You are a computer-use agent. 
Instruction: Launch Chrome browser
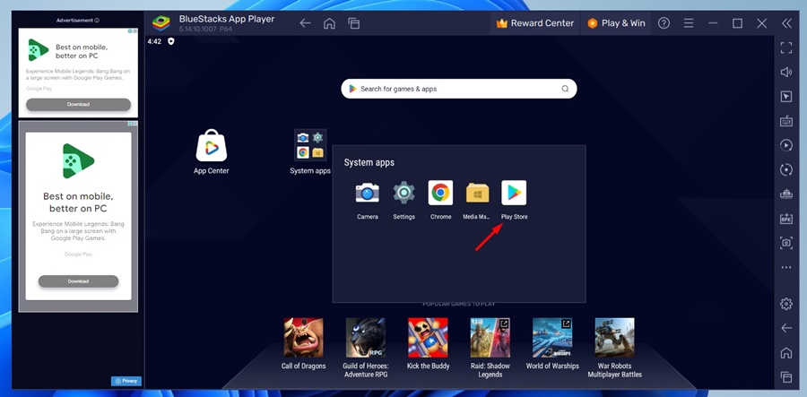(x=440, y=193)
